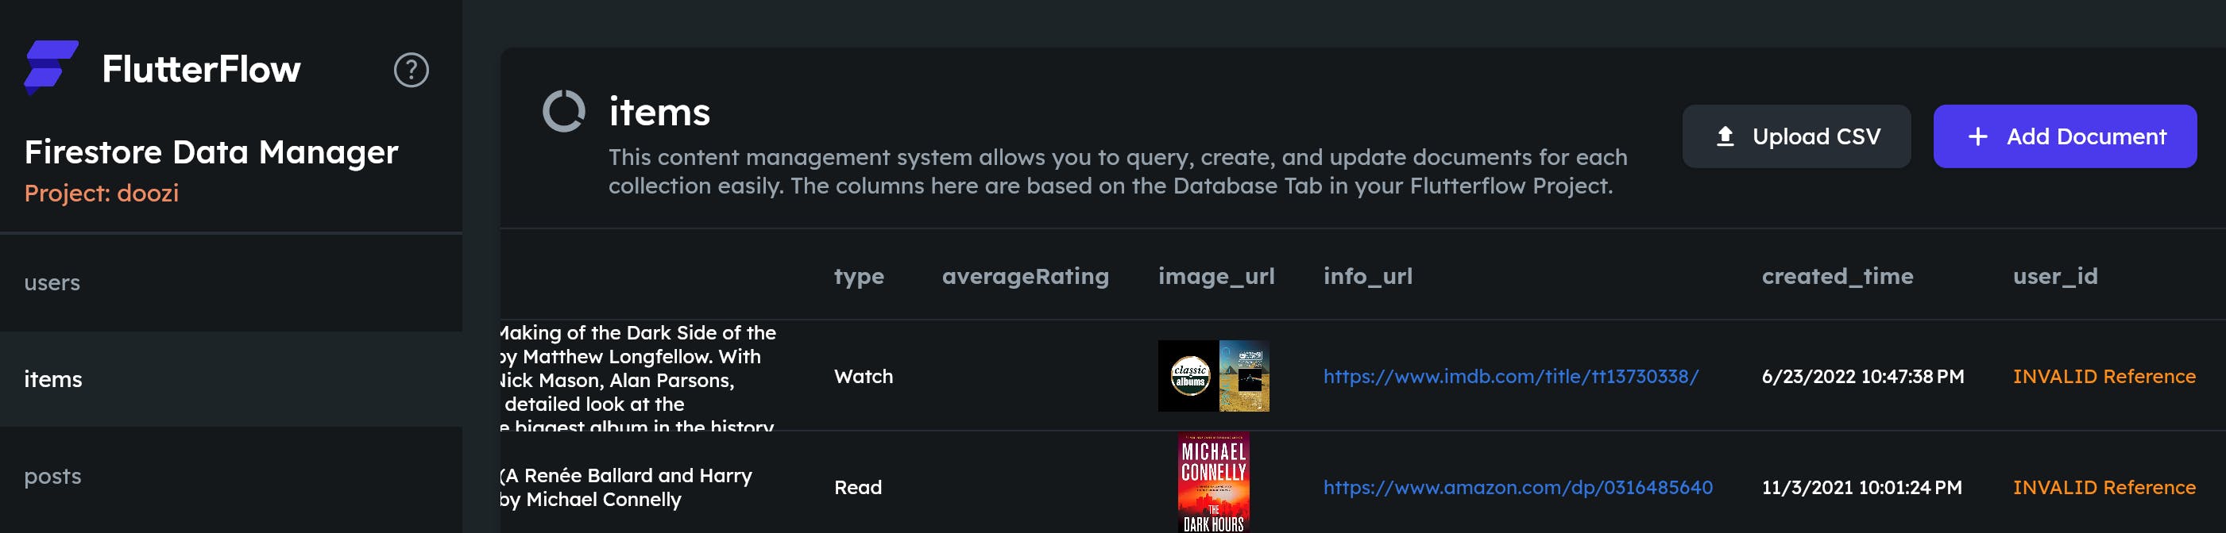Open the help question mark icon
Screen dimensions: 2226x533
pyautogui.click(x=412, y=70)
